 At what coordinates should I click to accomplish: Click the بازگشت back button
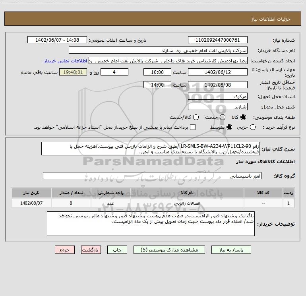point(91,250)
